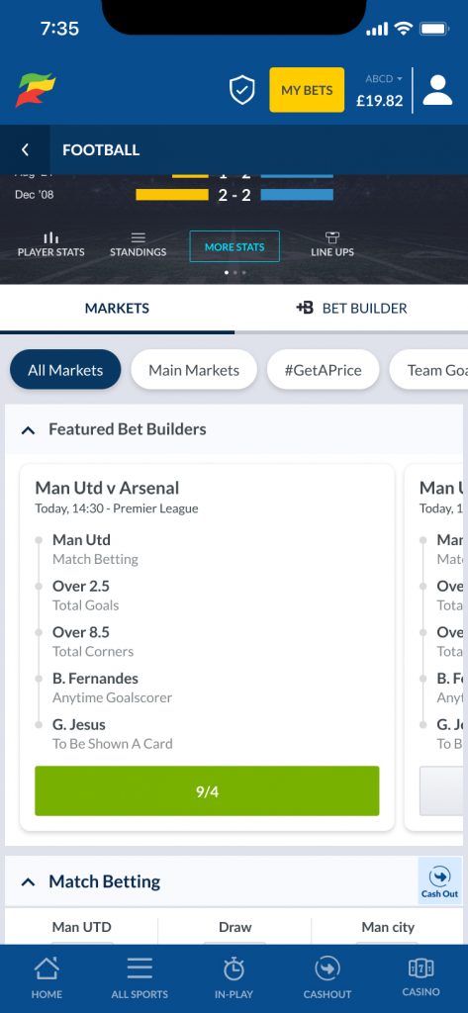
Task: Add the 9/4 bet builder odds
Action: pos(207,791)
